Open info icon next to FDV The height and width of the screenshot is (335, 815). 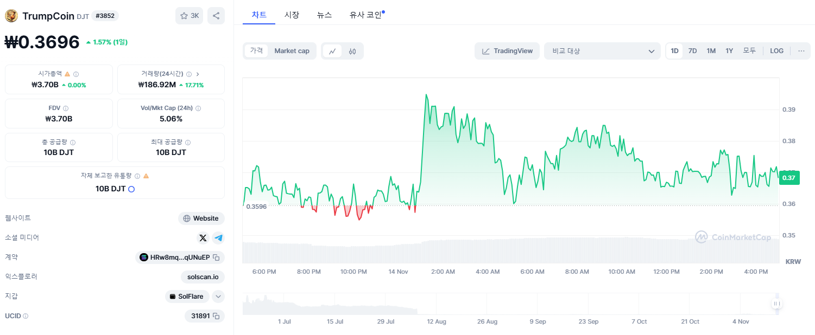66,108
